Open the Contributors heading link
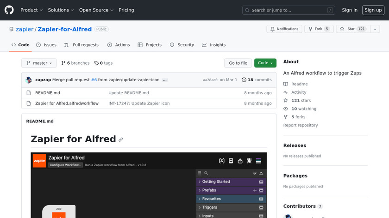 click(x=302, y=206)
